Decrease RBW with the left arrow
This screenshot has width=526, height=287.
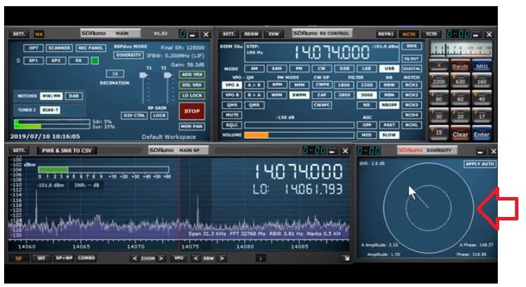(196, 258)
